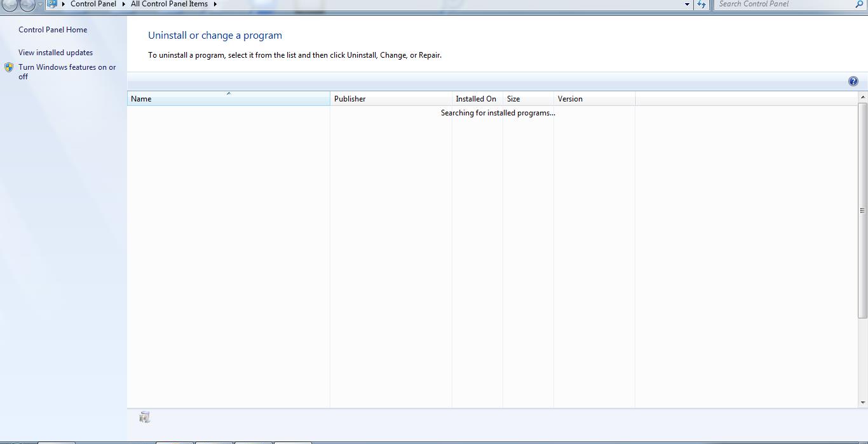The height and width of the screenshot is (444, 868).
Task: Click the Forward navigation arrow button
Action: tap(27, 5)
